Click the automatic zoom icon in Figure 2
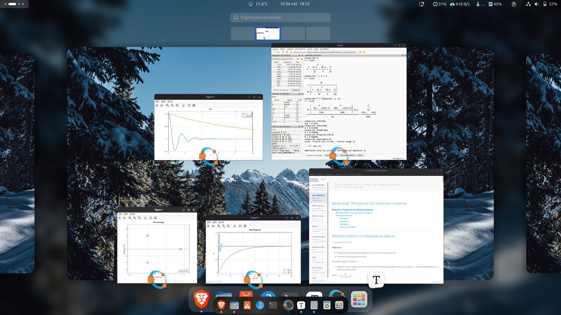Image resolution: width=561 pixels, height=315 pixels. [x=228, y=226]
